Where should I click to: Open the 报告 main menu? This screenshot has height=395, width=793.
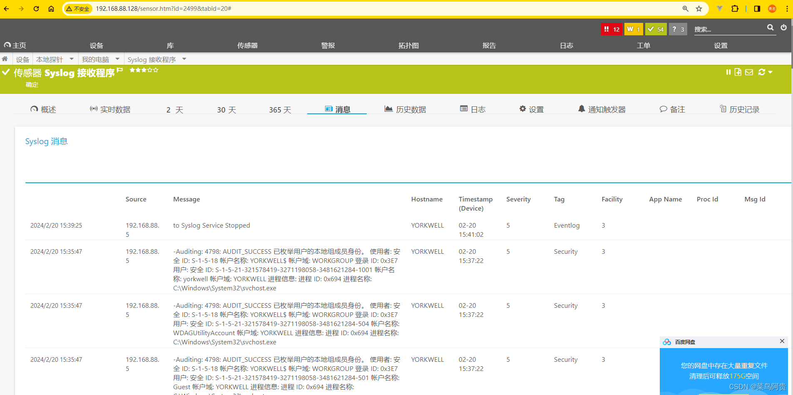[x=489, y=46]
